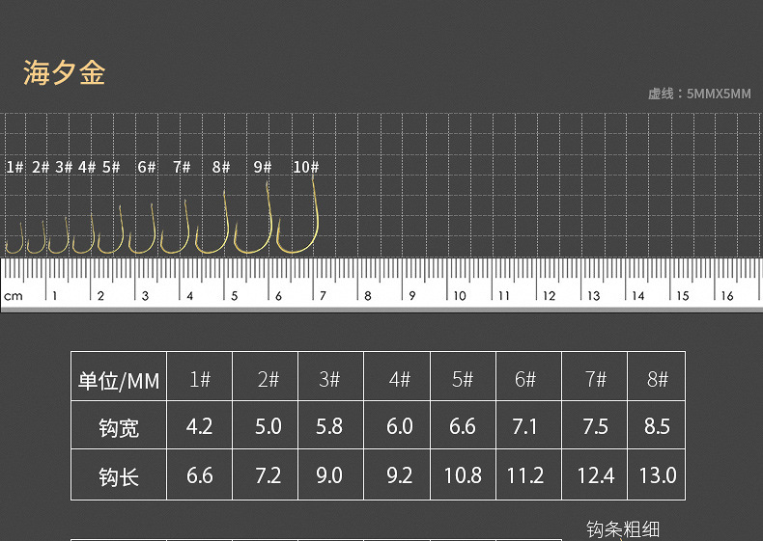Click the 6.6 value in the 钩宽 row
Screen dimensions: 763x541
tap(463, 426)
